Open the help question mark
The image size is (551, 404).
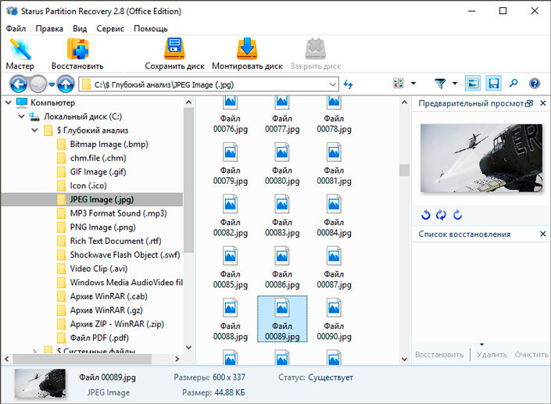535,84
